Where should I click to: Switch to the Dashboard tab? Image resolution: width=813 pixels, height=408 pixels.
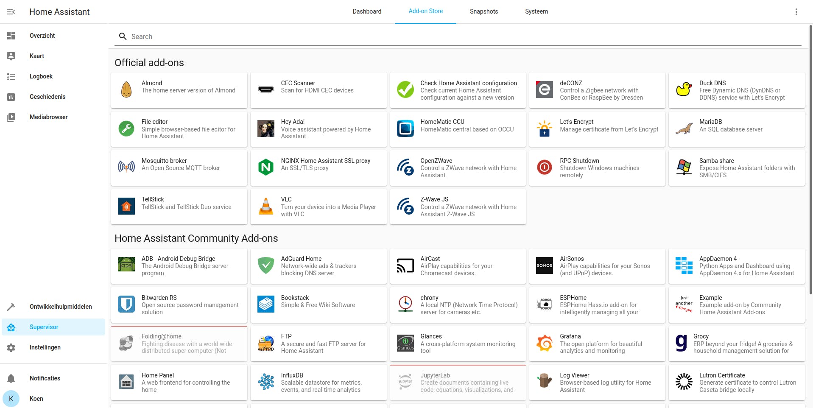click(x=367, y=11)
